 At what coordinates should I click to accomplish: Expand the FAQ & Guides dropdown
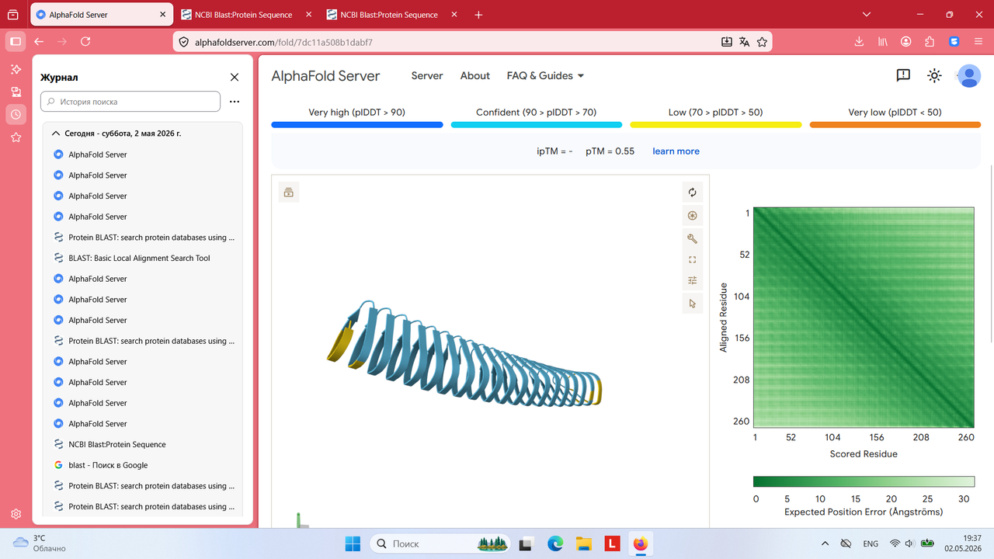(x=545, y=75)
